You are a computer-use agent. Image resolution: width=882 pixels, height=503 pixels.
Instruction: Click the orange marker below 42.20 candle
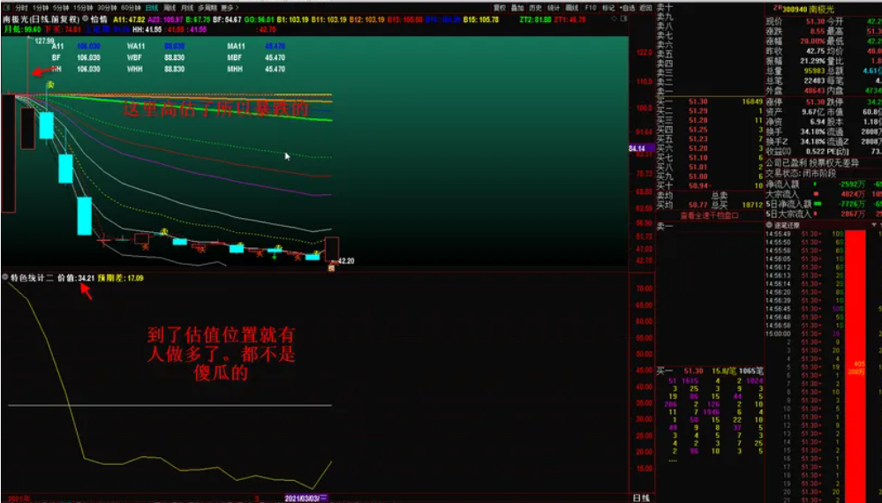coord(331,268)
